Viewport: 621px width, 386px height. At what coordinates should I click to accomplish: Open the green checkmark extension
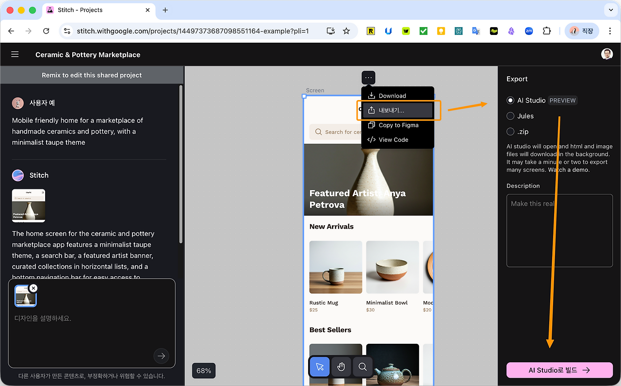click(424, 31)
